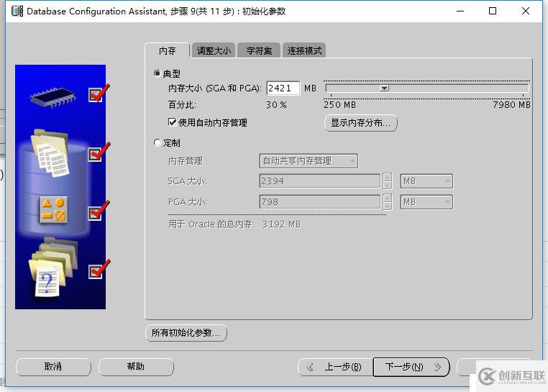Click the memory chip illustration icon
Viewport: 548px width, 392px height.
click(52, 98)
